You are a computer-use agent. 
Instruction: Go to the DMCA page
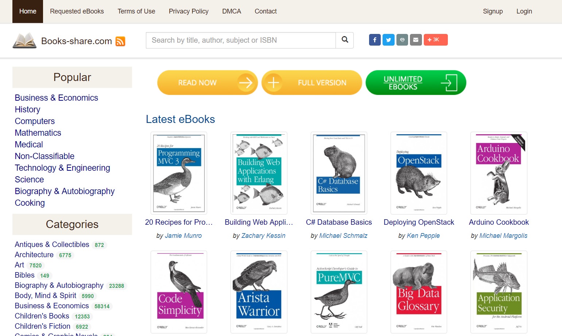[232, 11]
